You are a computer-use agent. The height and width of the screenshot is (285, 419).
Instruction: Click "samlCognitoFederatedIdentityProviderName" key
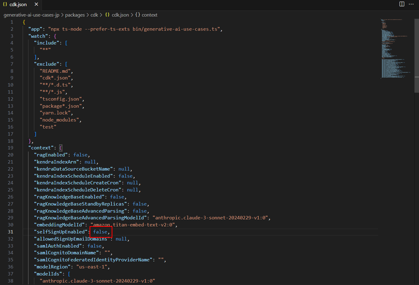[93, 260]
